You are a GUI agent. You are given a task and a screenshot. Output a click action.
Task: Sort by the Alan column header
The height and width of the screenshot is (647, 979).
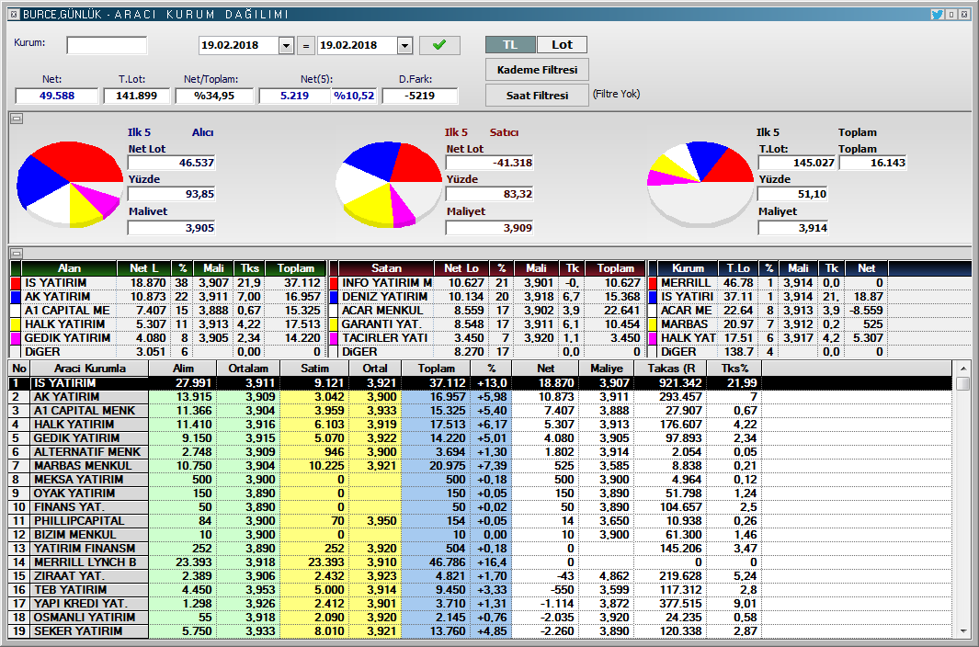69,268
